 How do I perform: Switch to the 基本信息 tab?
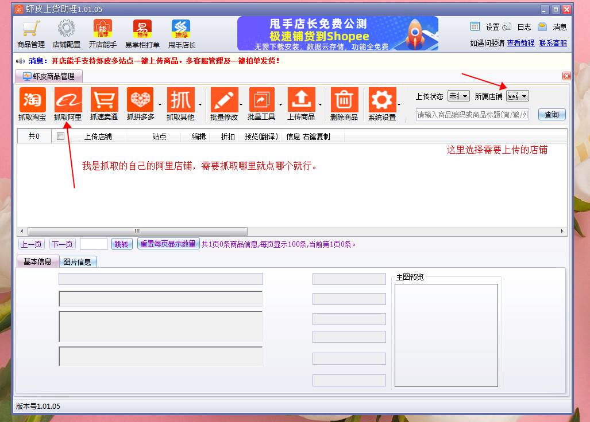tap(37, 261)
